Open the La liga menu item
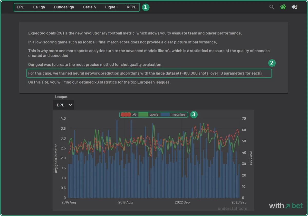308x216 pixels. click(x=39, y=7)
